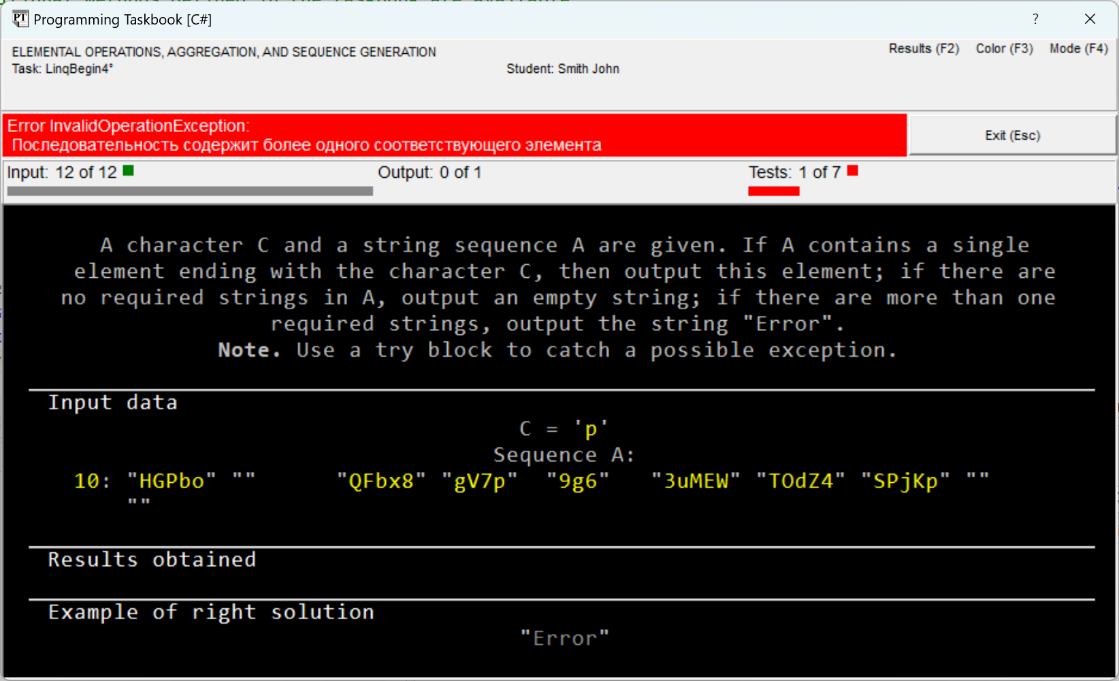Viewport: 1119px width, 681px height.
Task: Open the Results (F2) view
Action: click(x=924, y=48)
